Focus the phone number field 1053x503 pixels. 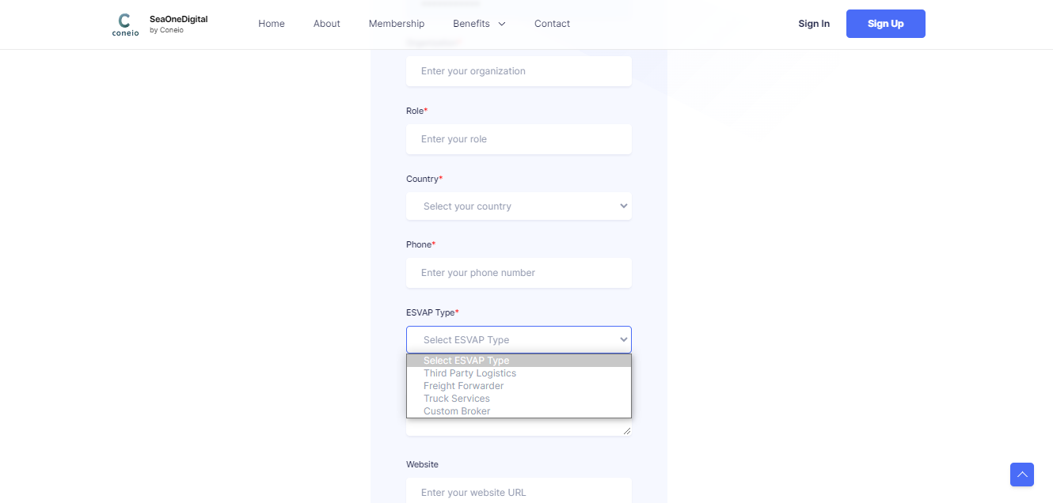[x=519, y=273]
